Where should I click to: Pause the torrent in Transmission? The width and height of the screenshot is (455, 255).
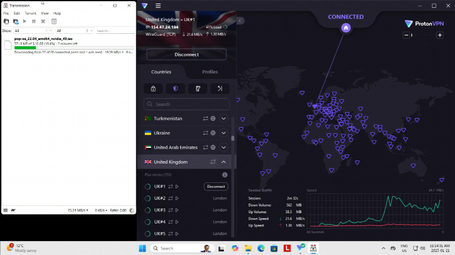pyautogui.click(x=33, y=21)
